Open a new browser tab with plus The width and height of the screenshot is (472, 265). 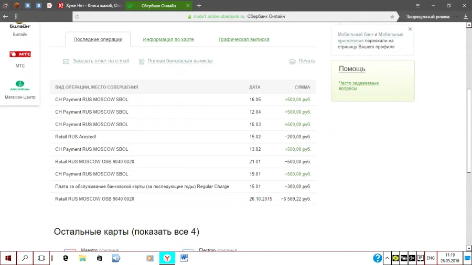pyautogui.click(x=199, y=5)
